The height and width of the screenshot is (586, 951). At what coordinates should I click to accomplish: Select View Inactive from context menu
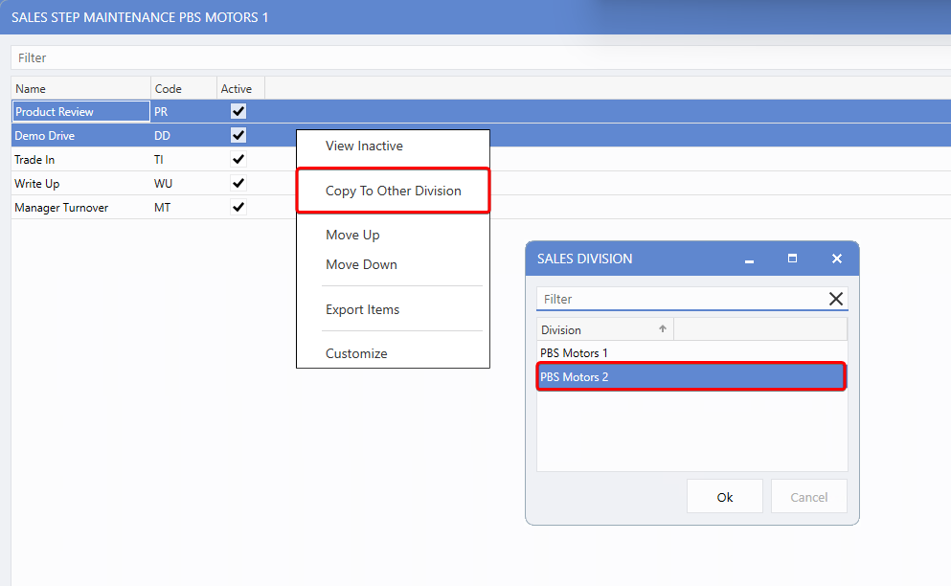point(364,146)
